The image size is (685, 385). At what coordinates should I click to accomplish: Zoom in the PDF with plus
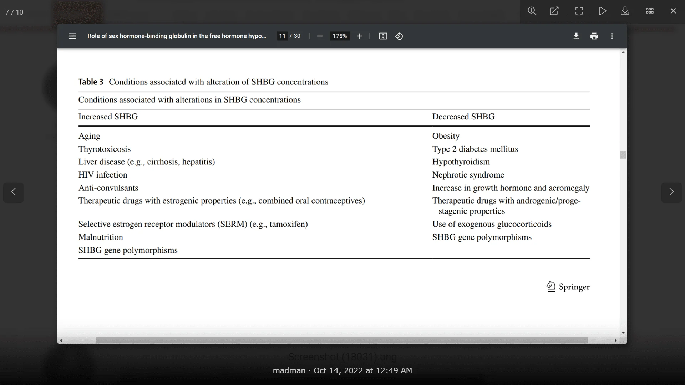(360, 36)
